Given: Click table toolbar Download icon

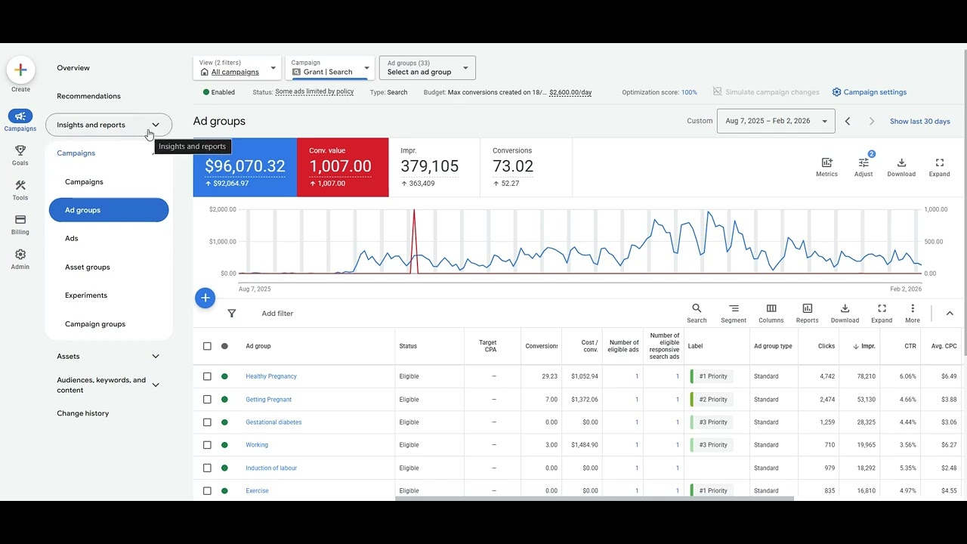Looking at the screenshot, I should click(845, 308).
